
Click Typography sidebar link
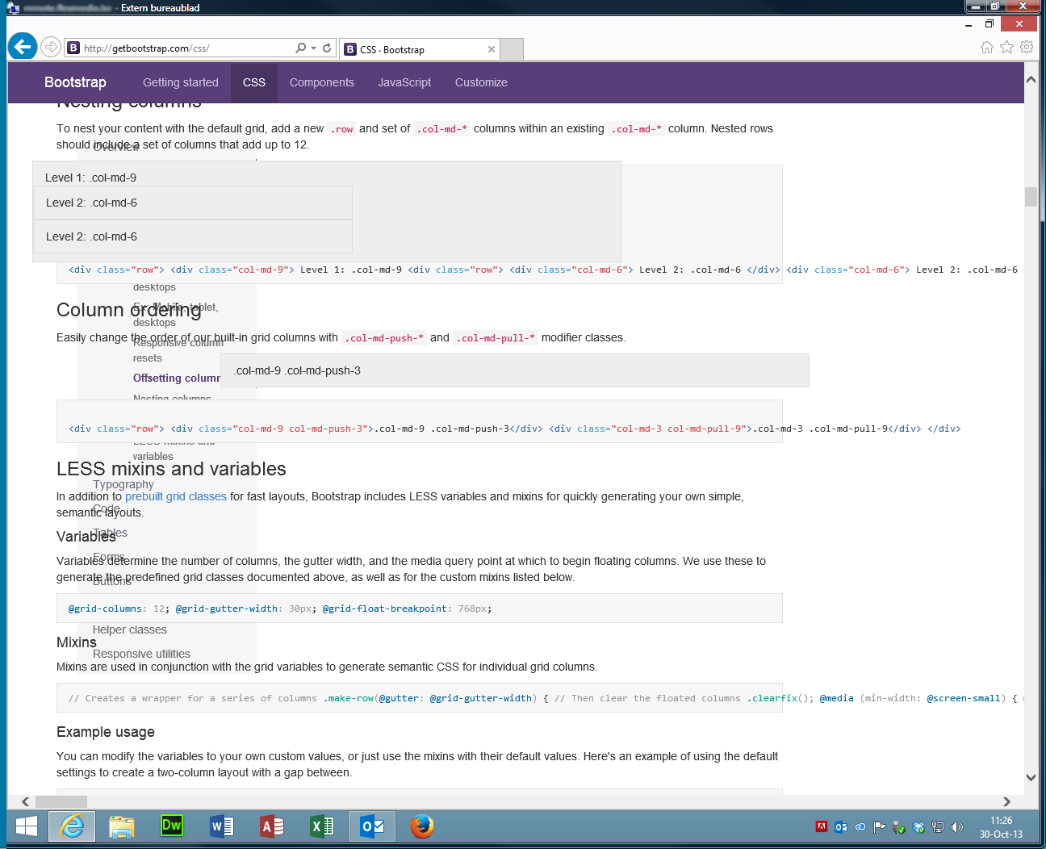[123, 484]
